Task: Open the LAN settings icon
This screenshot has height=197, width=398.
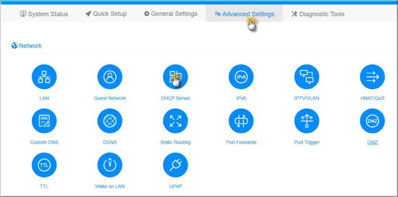Action: tap(44, 77)
